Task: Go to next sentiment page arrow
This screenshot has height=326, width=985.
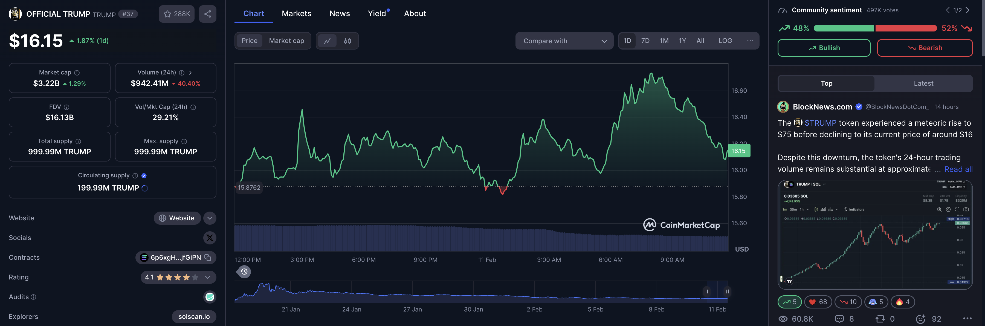Action: pos(967,10)
